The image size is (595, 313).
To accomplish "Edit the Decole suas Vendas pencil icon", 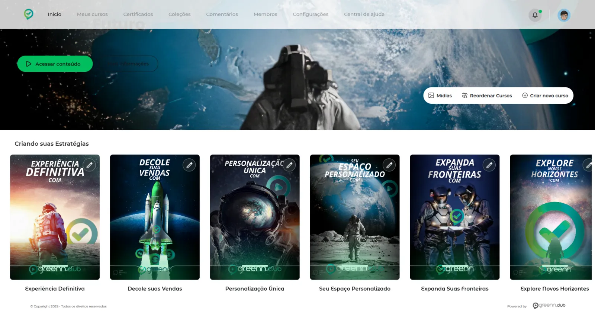I will pos(189,165).
